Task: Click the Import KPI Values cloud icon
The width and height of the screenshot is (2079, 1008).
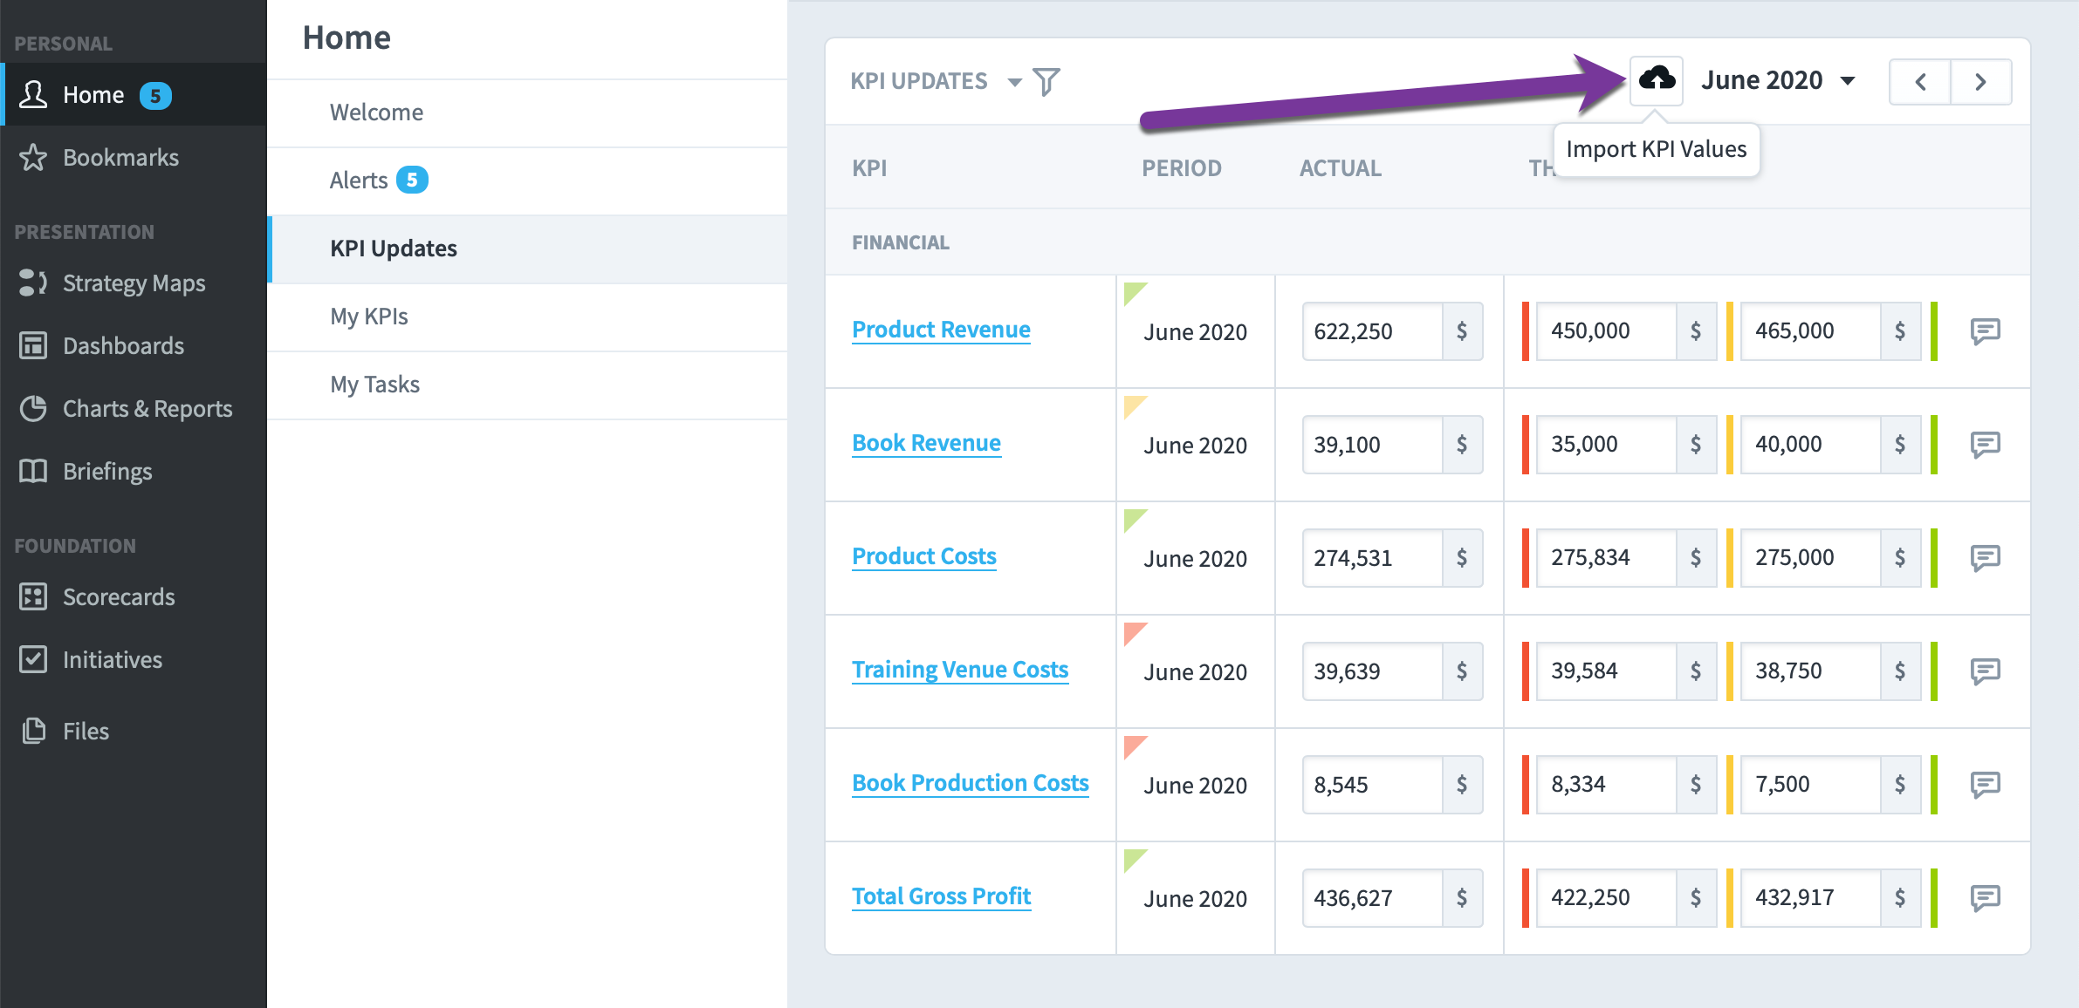Action: pyautogui.click(x=1656, y=80)
